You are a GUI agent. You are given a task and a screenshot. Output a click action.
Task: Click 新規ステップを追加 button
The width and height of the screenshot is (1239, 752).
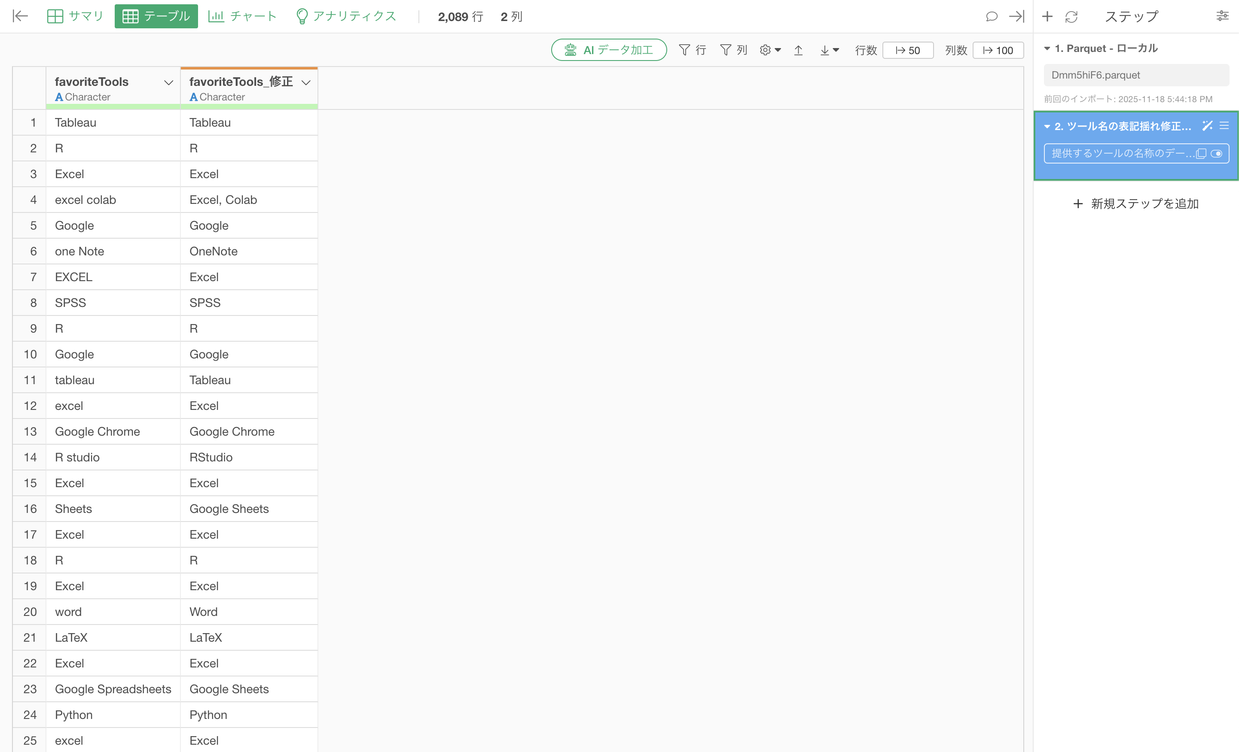click(1136, 203)
